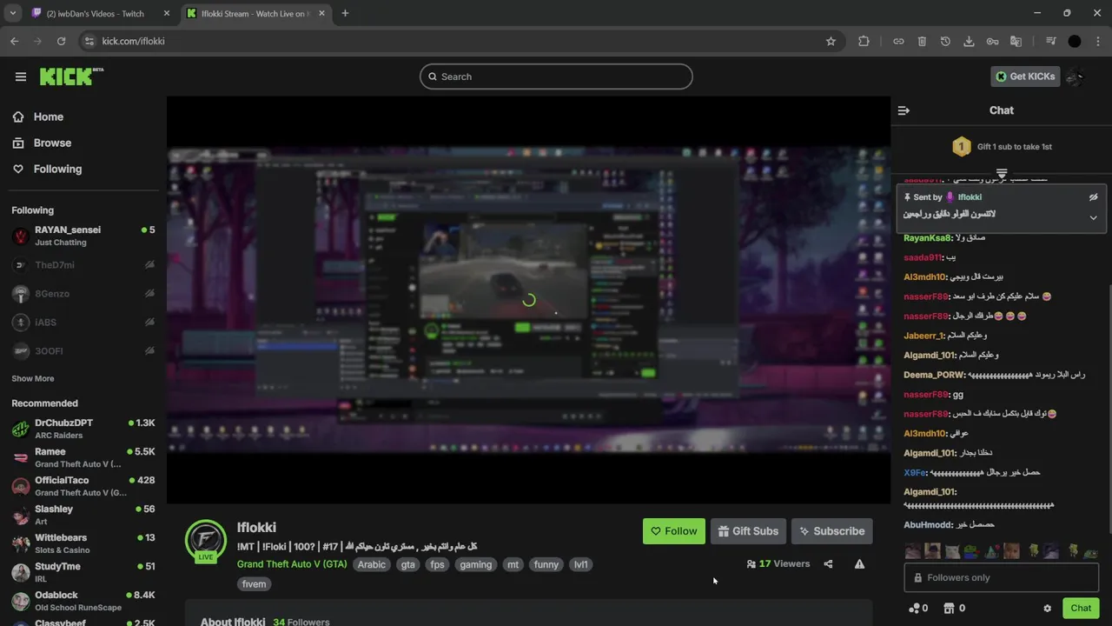Open Slashley recommended channel
This screenshot has width=1112, height=626.
coord(83,515)
